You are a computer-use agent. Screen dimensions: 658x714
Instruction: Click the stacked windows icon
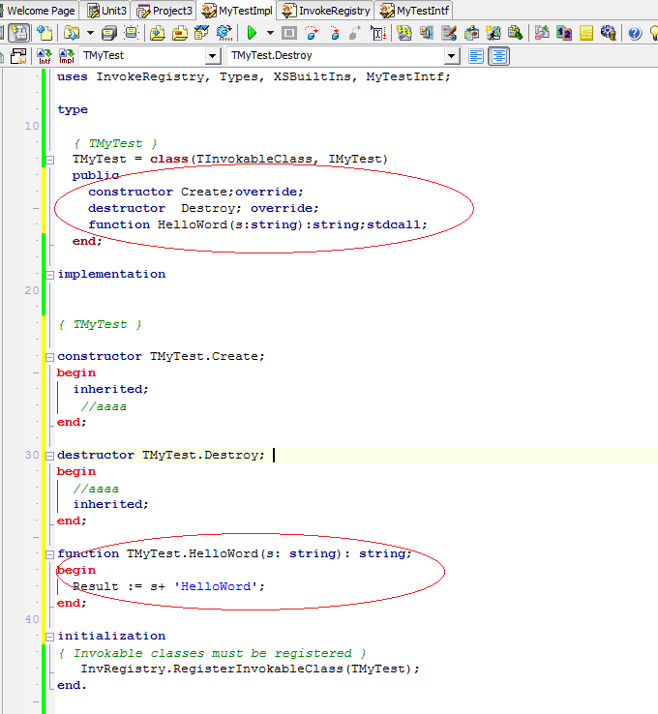[427, 33]
